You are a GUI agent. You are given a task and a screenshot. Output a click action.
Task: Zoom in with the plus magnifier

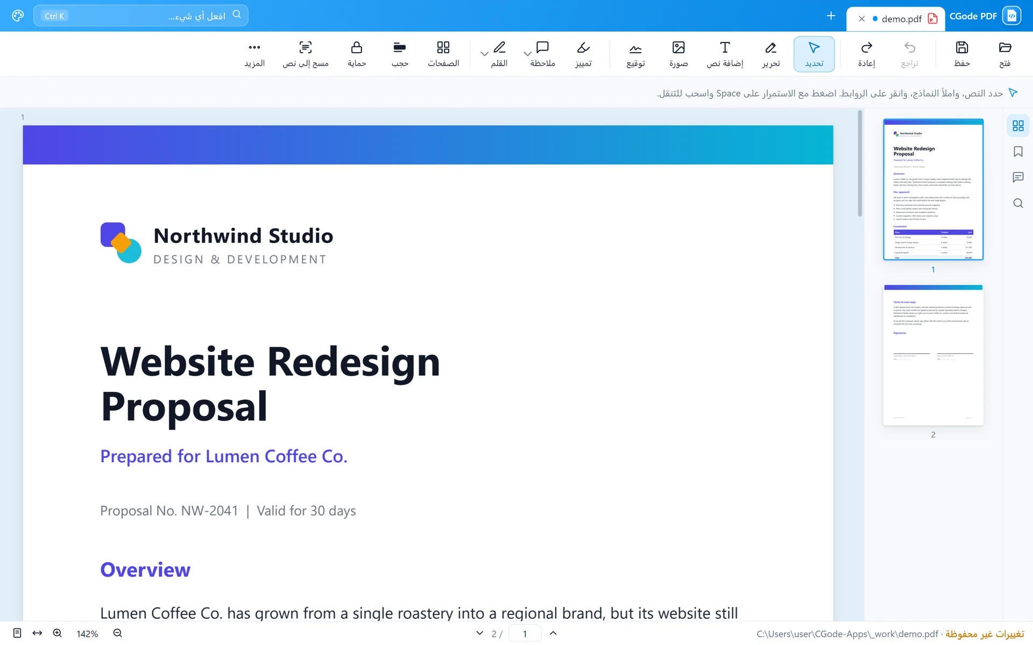58,633
